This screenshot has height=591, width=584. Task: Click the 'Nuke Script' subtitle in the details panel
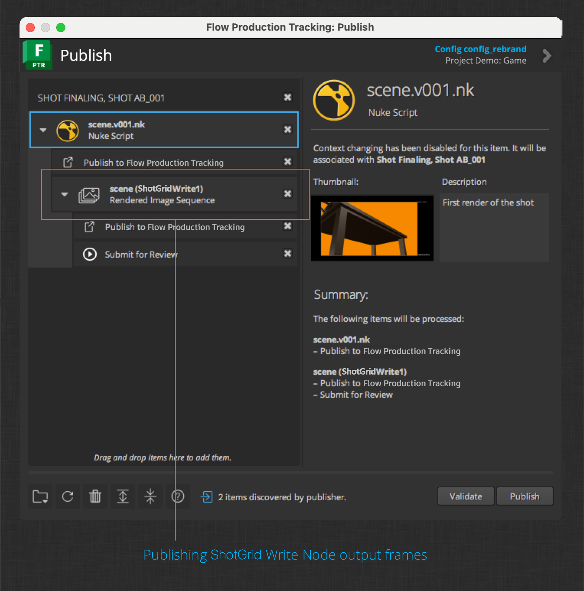393,113
